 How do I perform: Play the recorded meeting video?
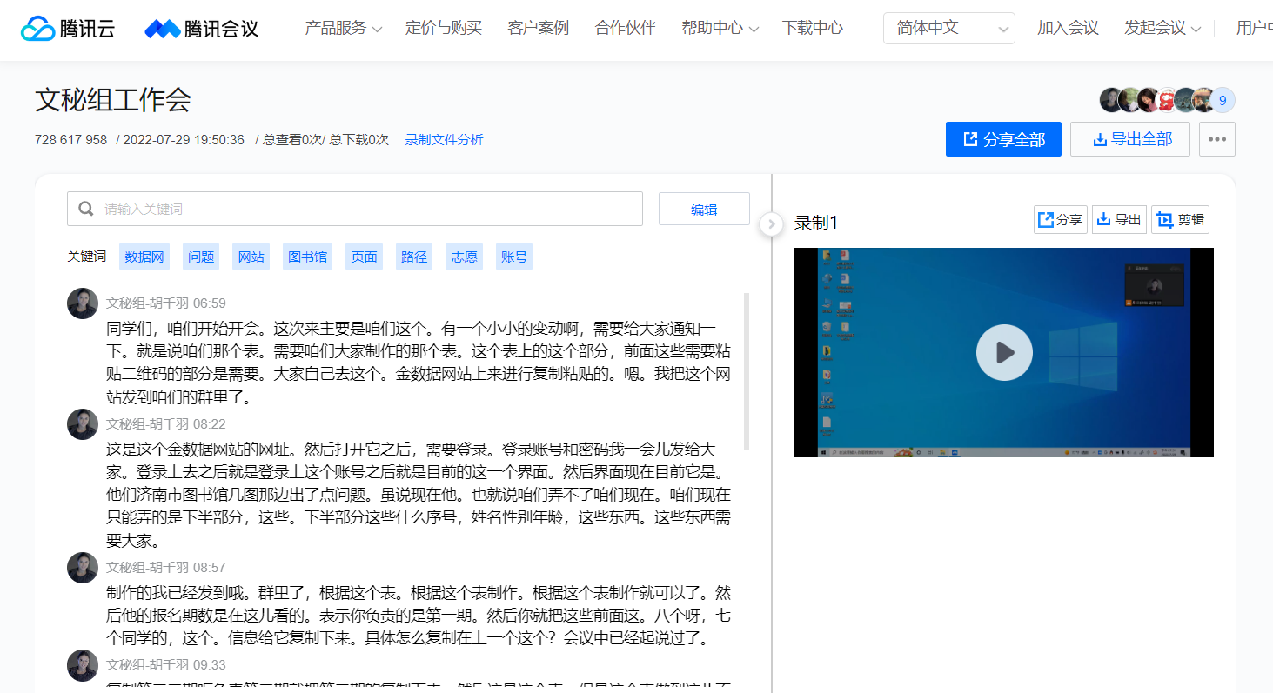click(x=1003, y=352)
